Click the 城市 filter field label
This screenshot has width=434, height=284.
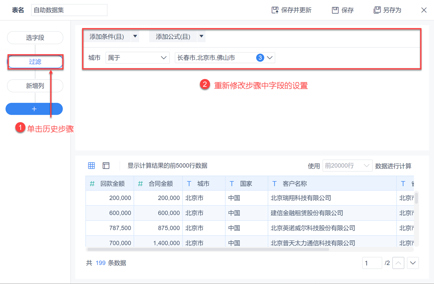94,58
